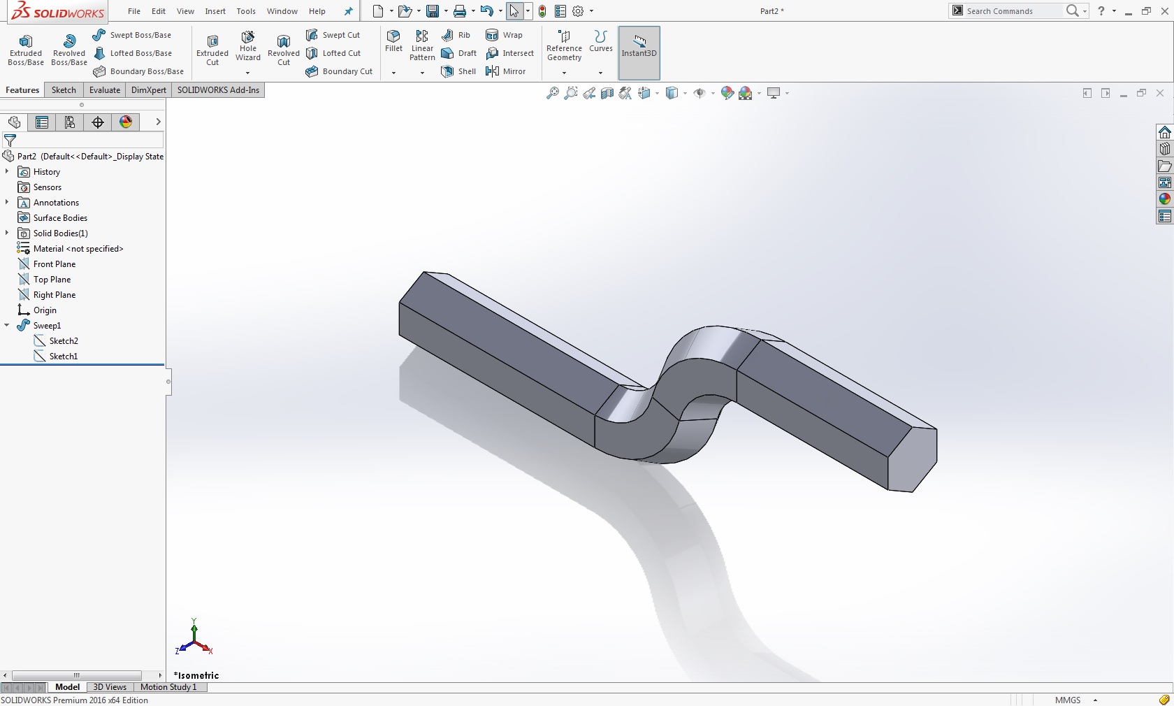Pin the menu bar with pushpin
Image resolution: width=1174 pixels, height=706 pixels.
(x=349, y=11)
